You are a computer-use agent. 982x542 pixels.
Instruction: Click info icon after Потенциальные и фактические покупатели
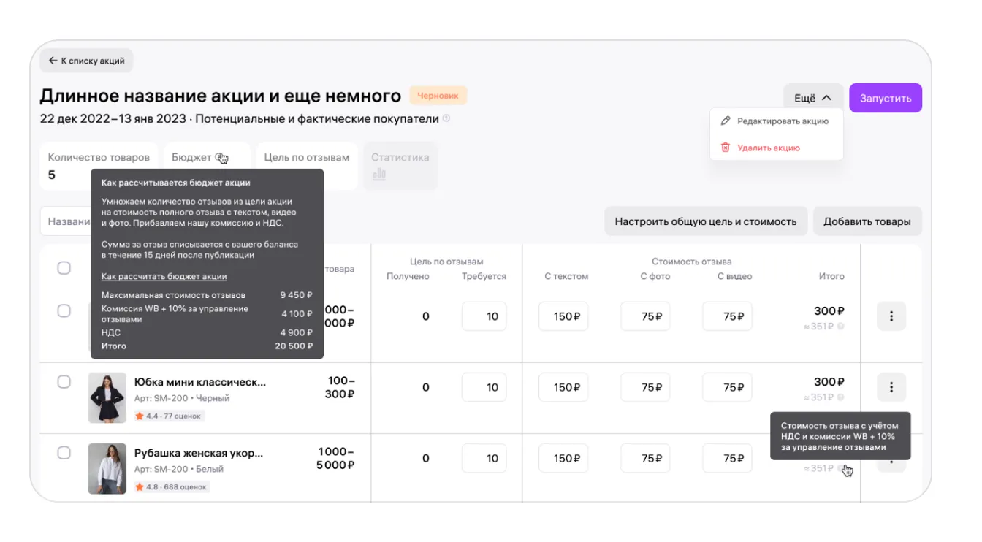[446, 118]
